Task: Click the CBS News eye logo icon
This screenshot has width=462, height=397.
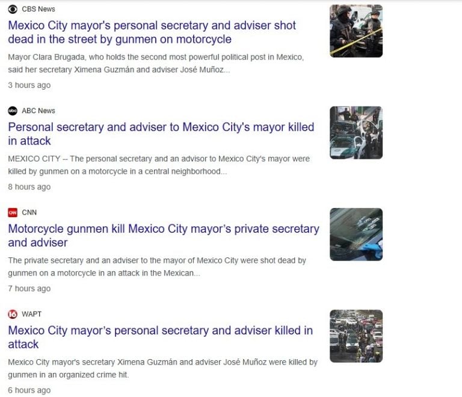Action: [13, 9]
